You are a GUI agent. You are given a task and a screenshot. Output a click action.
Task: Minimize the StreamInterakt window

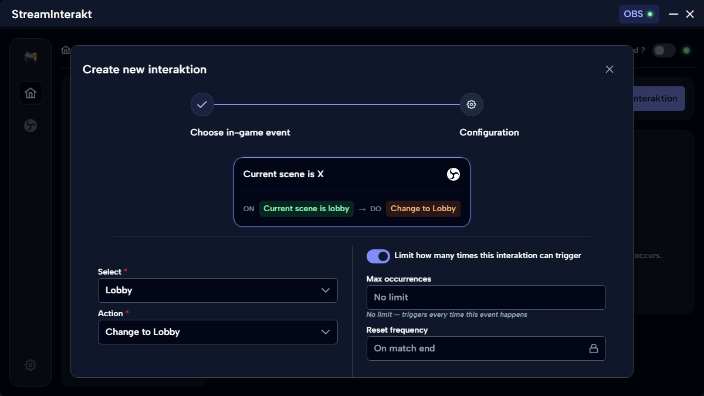point(673,14)
